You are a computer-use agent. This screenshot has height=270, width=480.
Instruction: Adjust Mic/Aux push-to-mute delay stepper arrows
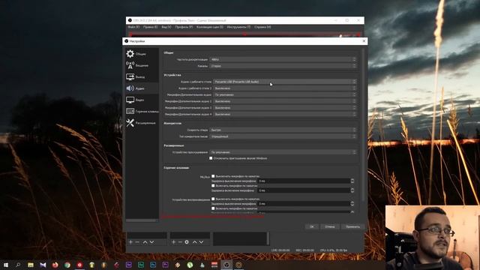click(352, 181)
